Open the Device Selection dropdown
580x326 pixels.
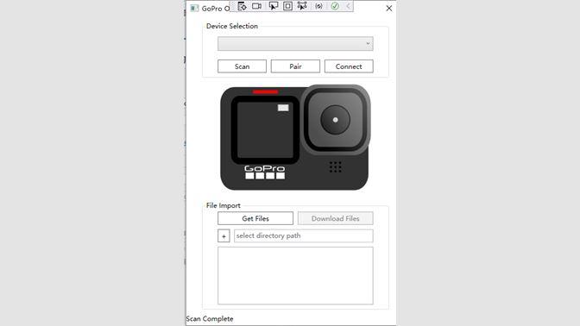point(295,44)
